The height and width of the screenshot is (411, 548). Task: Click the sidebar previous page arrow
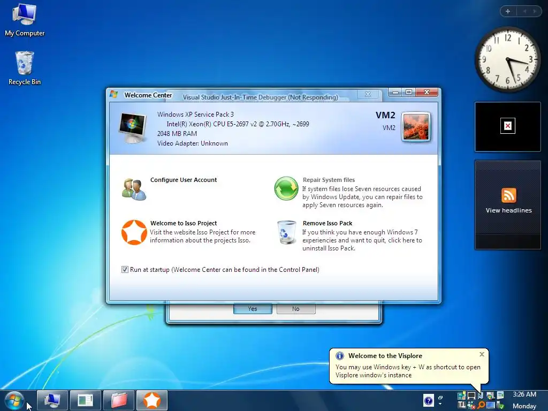point(524,11)
